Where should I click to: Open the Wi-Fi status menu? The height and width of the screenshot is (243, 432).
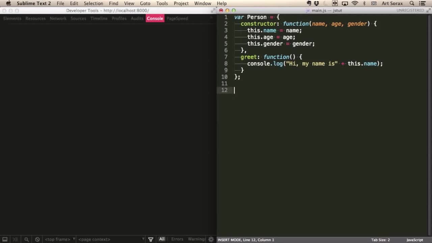pyautogui.click(x=355, y=3)
